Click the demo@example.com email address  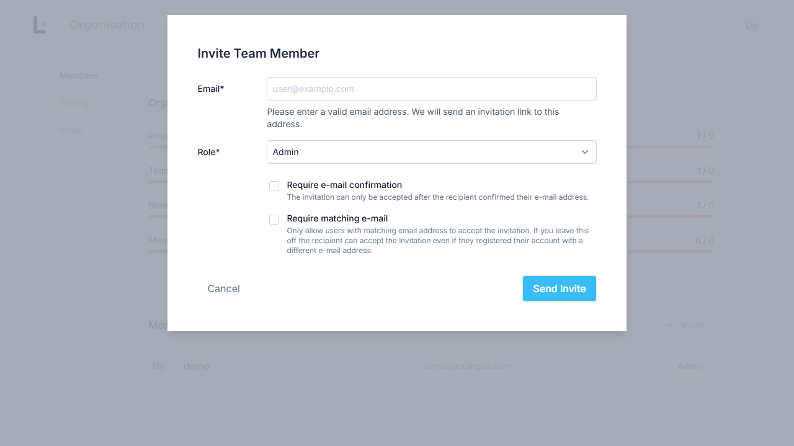coord(467,366)
